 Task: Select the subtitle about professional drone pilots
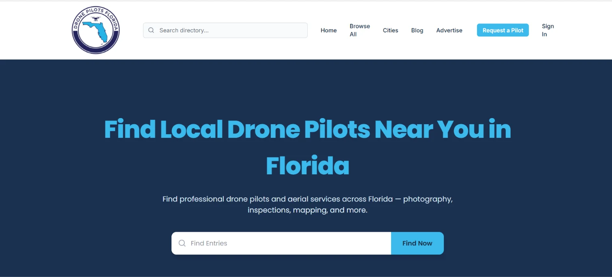[308, 205]
